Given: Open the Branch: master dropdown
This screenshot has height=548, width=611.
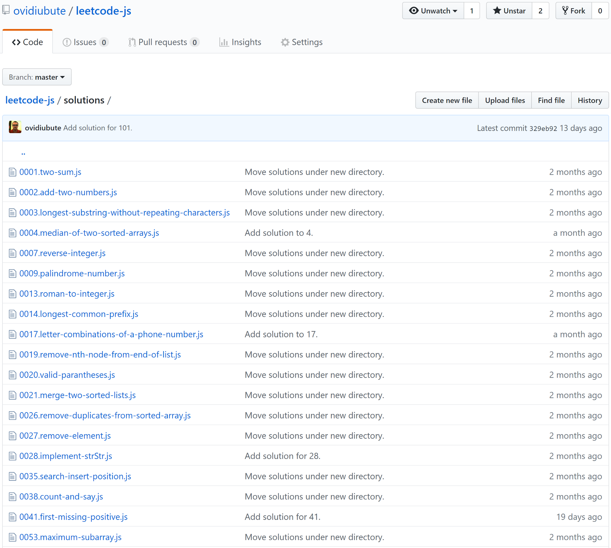Looking at the screenshot, I should coord(37,77).
